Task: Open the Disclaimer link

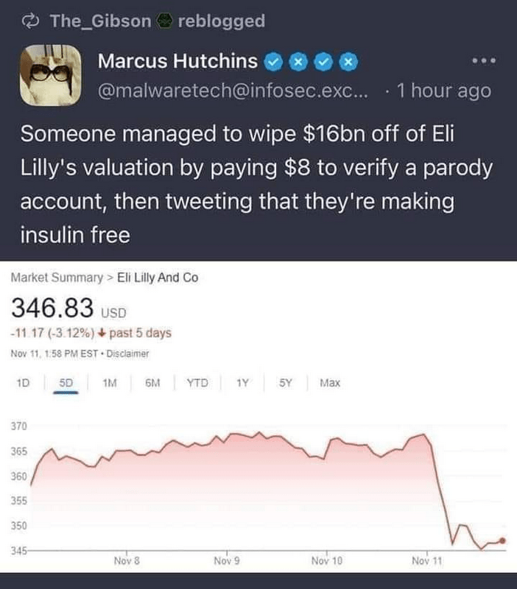Action: 128,353
